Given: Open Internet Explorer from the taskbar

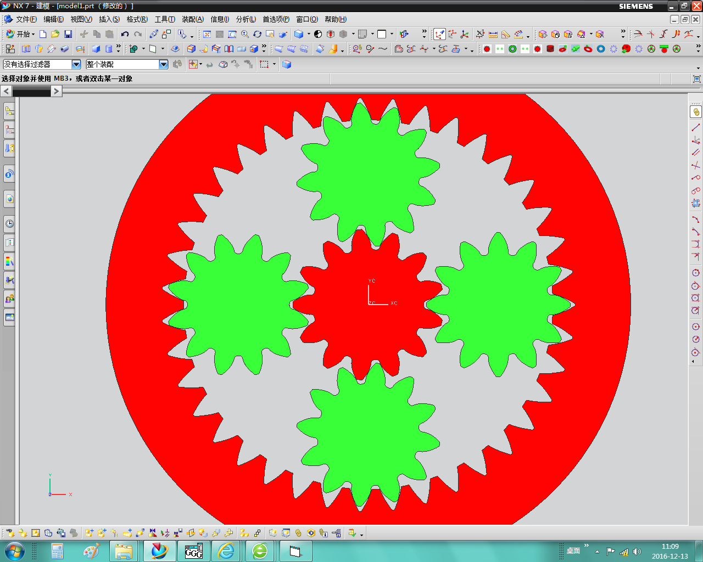Looking at the screenshot, I should pos(226,551).
